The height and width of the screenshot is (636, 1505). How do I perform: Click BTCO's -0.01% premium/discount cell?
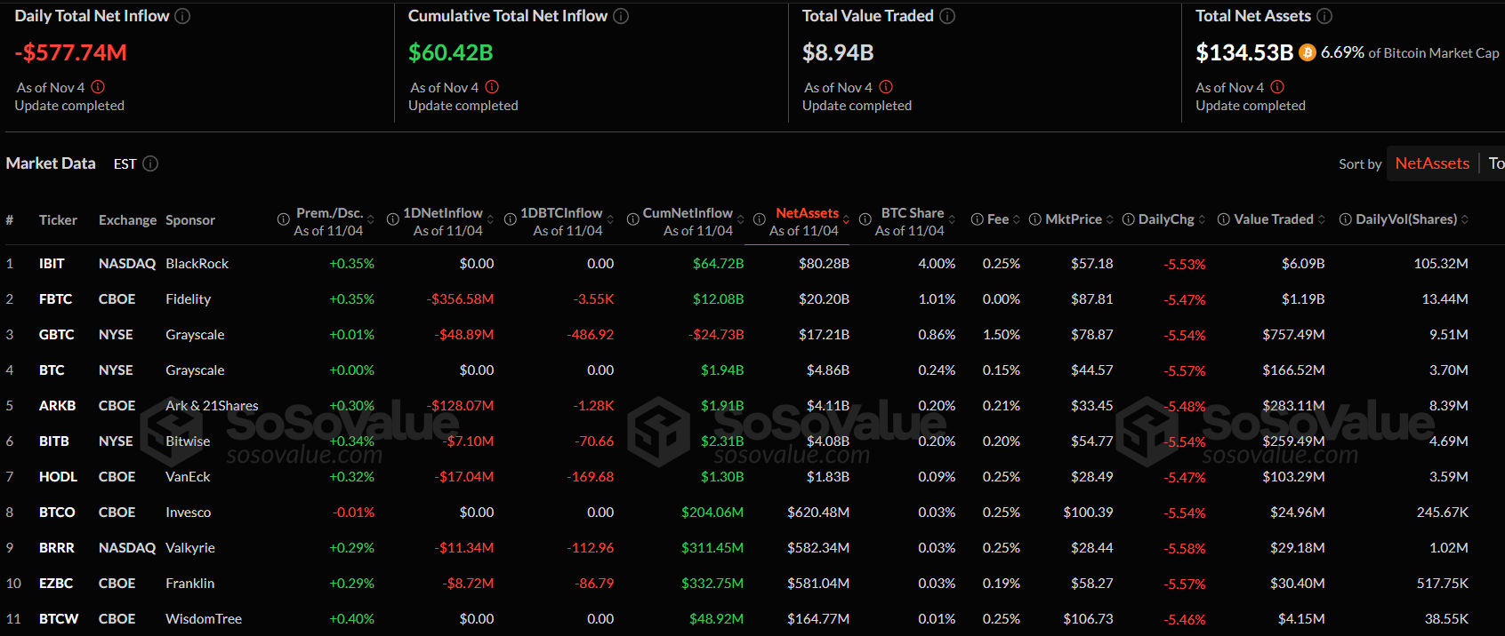pyautogui.click(x=353, y=513)
